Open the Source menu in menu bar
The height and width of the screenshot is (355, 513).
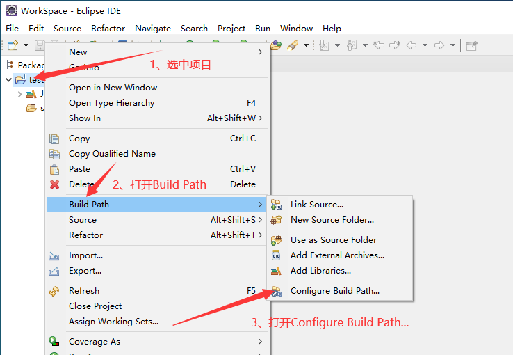[x=67, y=29]
